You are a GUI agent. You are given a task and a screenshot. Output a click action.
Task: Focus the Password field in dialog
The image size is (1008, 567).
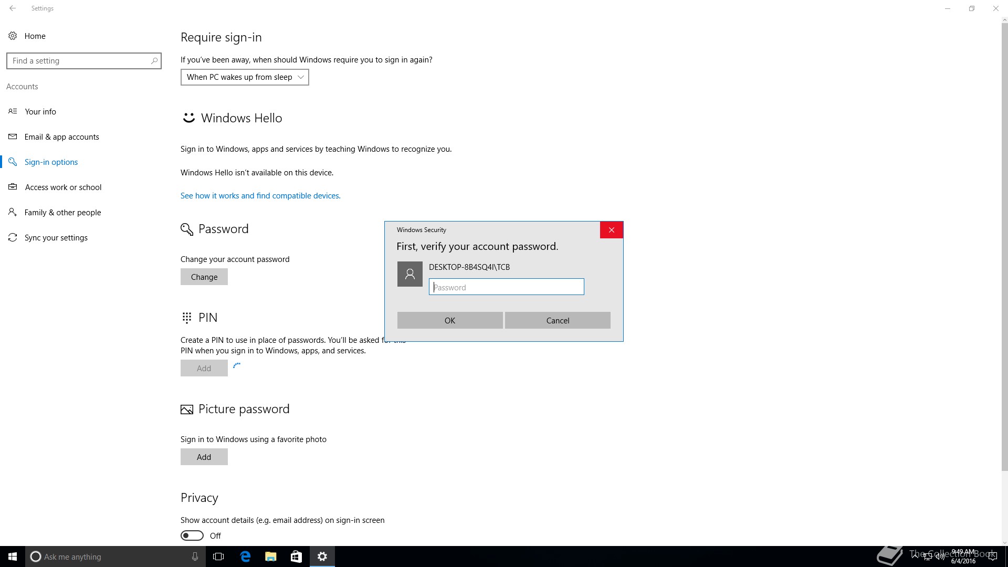[507, 287]
